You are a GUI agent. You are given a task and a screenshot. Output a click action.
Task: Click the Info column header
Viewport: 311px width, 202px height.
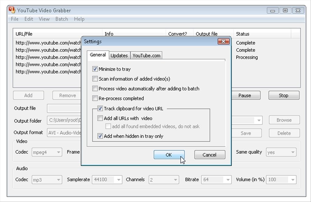pyautogui.click(x=134, y=34)
